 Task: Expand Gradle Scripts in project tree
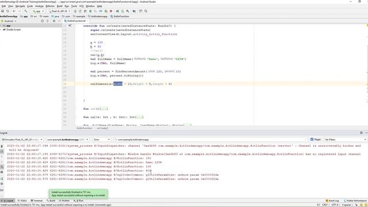click(1, 29)
